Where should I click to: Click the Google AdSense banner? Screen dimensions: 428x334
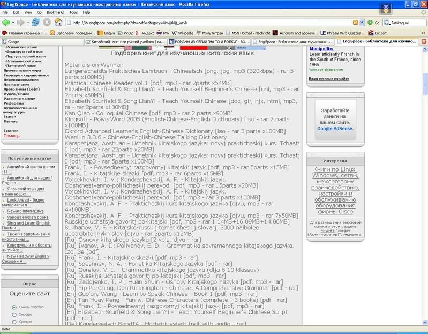coord(335,120)
